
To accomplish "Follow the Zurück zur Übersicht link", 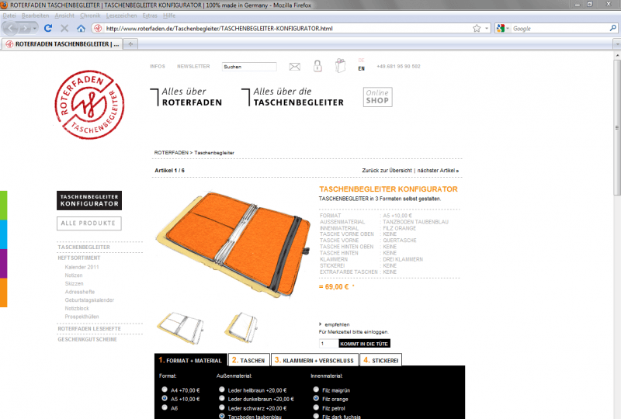I will [x=387, y=170].
